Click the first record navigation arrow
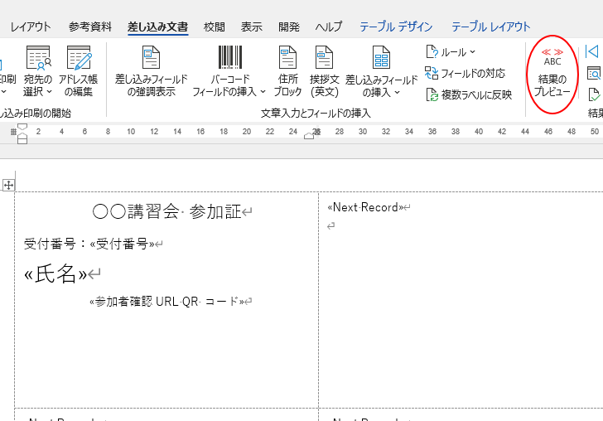 [592, 52]
